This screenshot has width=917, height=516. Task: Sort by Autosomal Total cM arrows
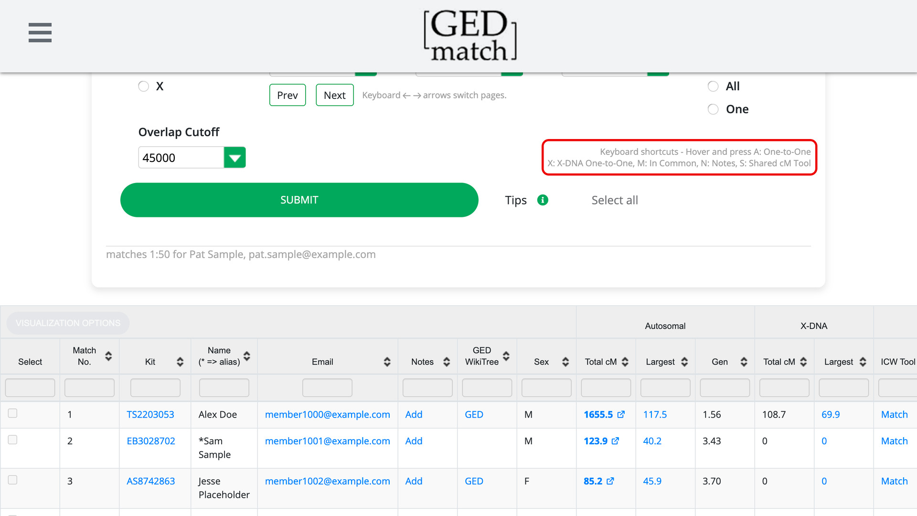point(625,362)
